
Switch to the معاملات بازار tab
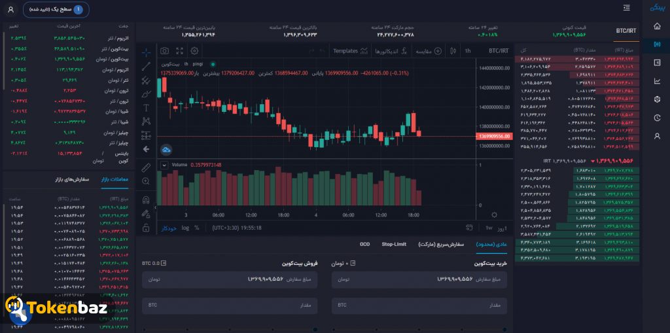[x=115, y=179]
